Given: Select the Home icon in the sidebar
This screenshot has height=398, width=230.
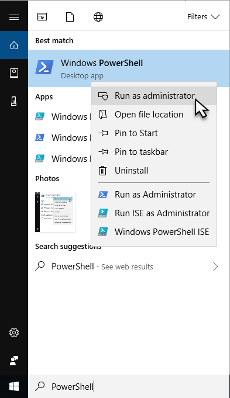Looking at the screenshot, I should pyautogui.click(x=14, y=45).
